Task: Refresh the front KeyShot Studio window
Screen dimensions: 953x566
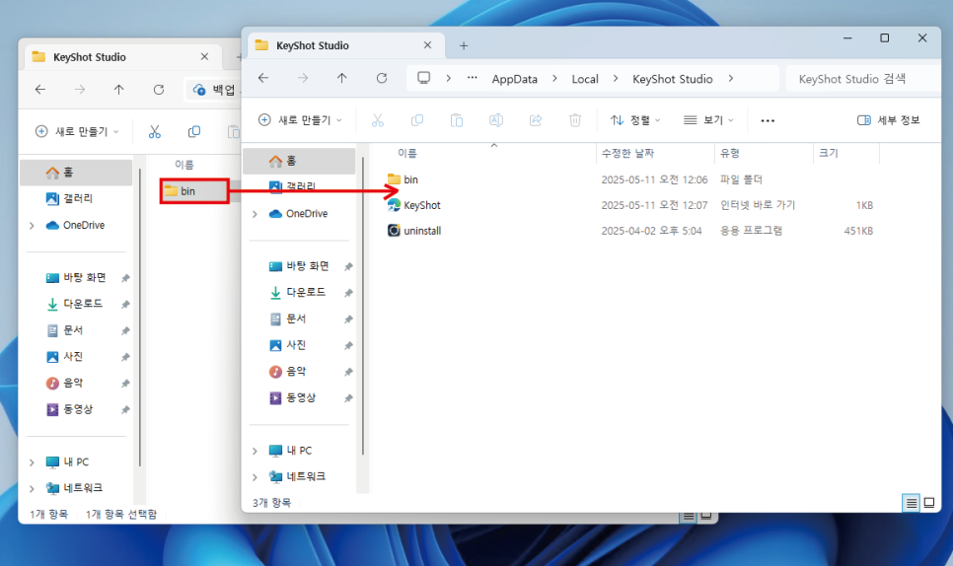Action: [382, 78]
